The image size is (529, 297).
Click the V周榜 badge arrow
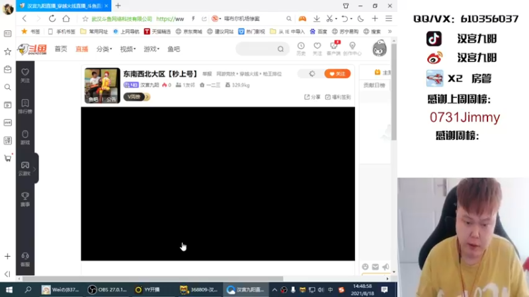147,97
